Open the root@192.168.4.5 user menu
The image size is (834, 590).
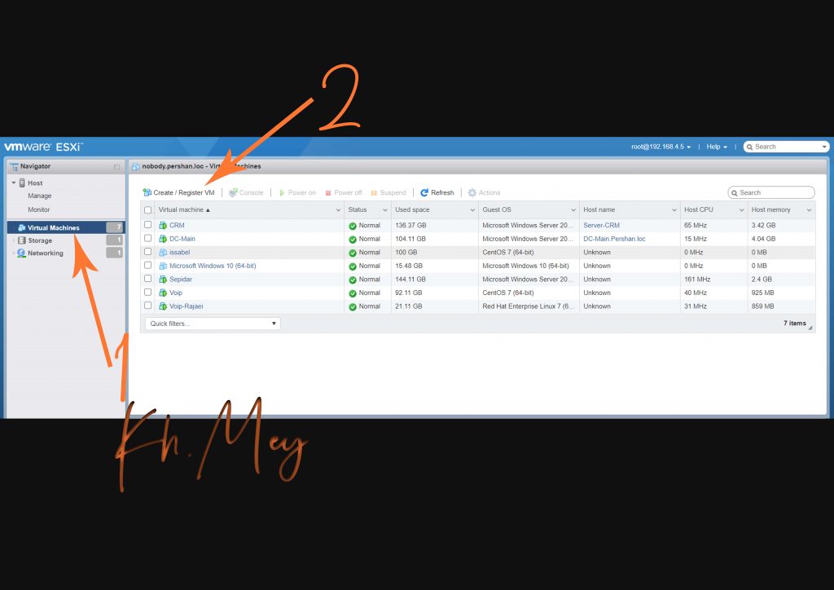coord(661,147)
